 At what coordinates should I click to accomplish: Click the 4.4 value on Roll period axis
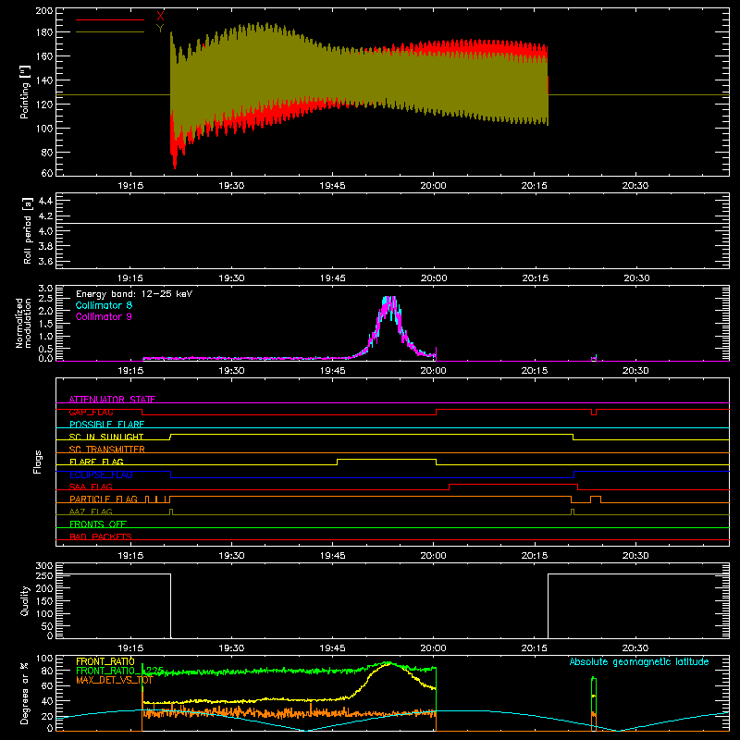[45, 201]
